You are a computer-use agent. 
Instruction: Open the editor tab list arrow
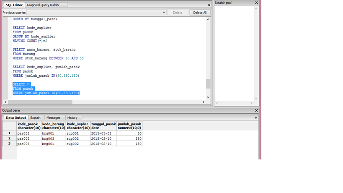point(209,5)
